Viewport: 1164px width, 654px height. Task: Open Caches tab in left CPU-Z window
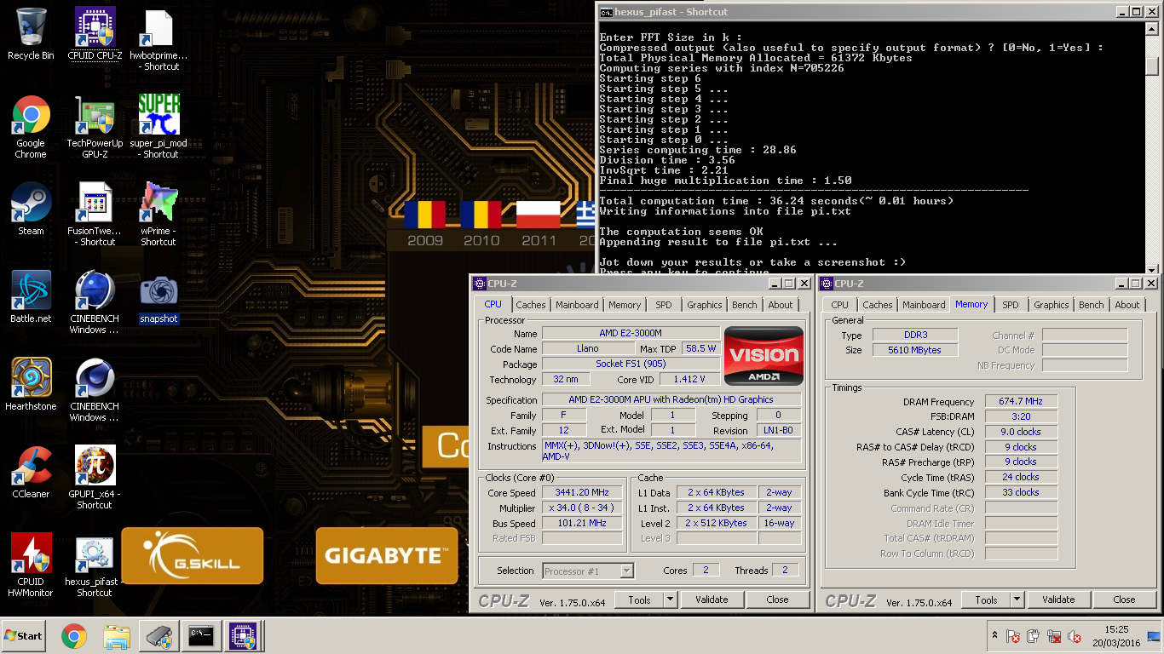530,305
